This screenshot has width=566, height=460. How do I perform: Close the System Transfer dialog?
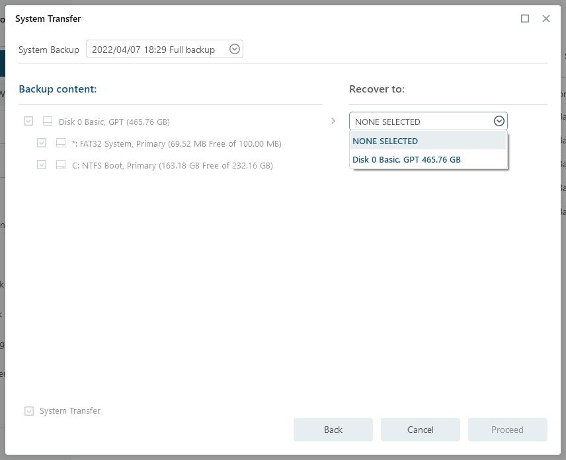coord(546,19)
